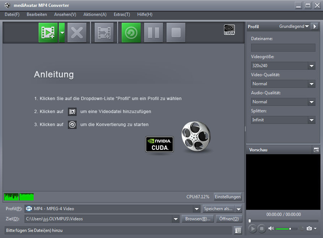This screenshot has height=238, width=323.
Task: Click the app icon in the title bar
Action: tap(7, 5)
